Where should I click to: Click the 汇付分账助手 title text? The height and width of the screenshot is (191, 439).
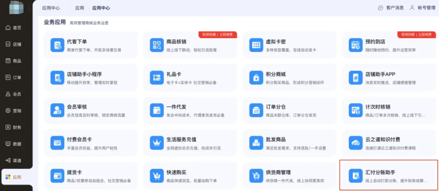pos(380,172)
